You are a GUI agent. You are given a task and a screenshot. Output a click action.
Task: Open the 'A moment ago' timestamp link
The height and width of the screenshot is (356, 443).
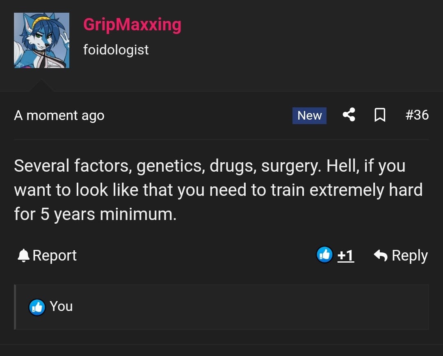click(59, 116)
